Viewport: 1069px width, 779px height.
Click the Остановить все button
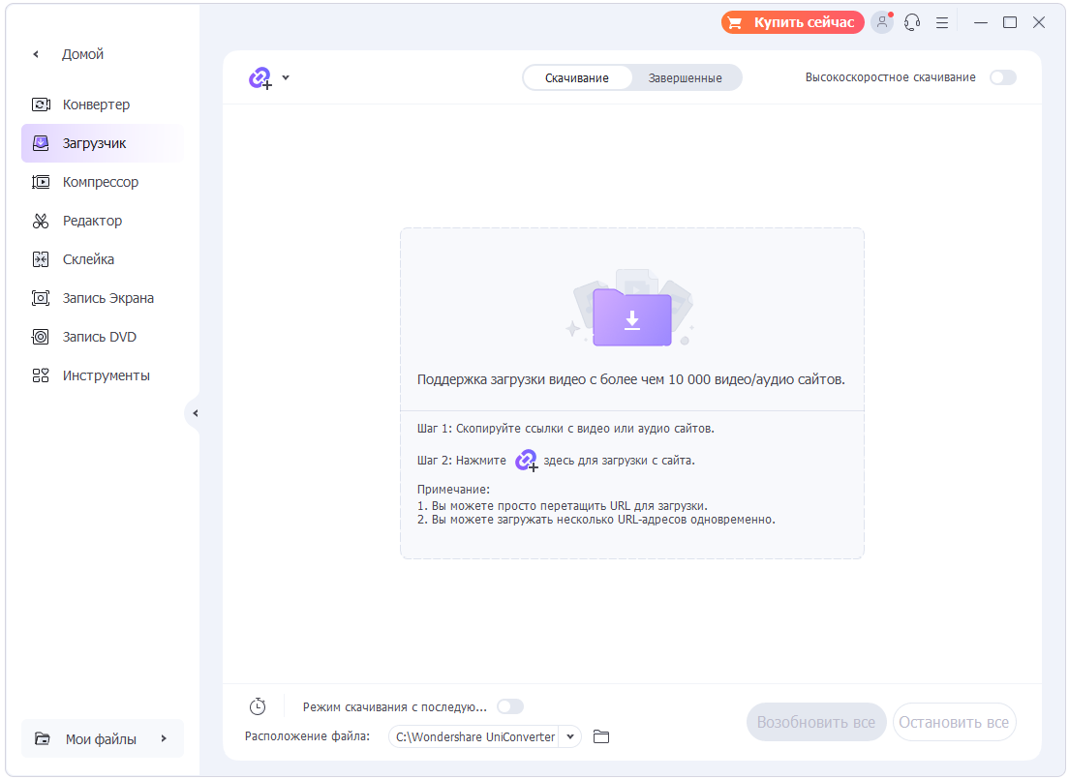954,723
